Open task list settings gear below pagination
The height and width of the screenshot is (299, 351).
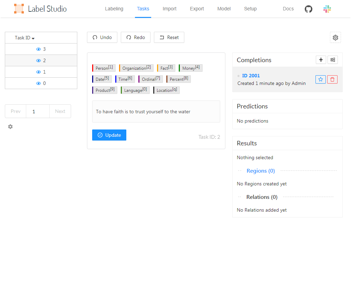[10, 127]
